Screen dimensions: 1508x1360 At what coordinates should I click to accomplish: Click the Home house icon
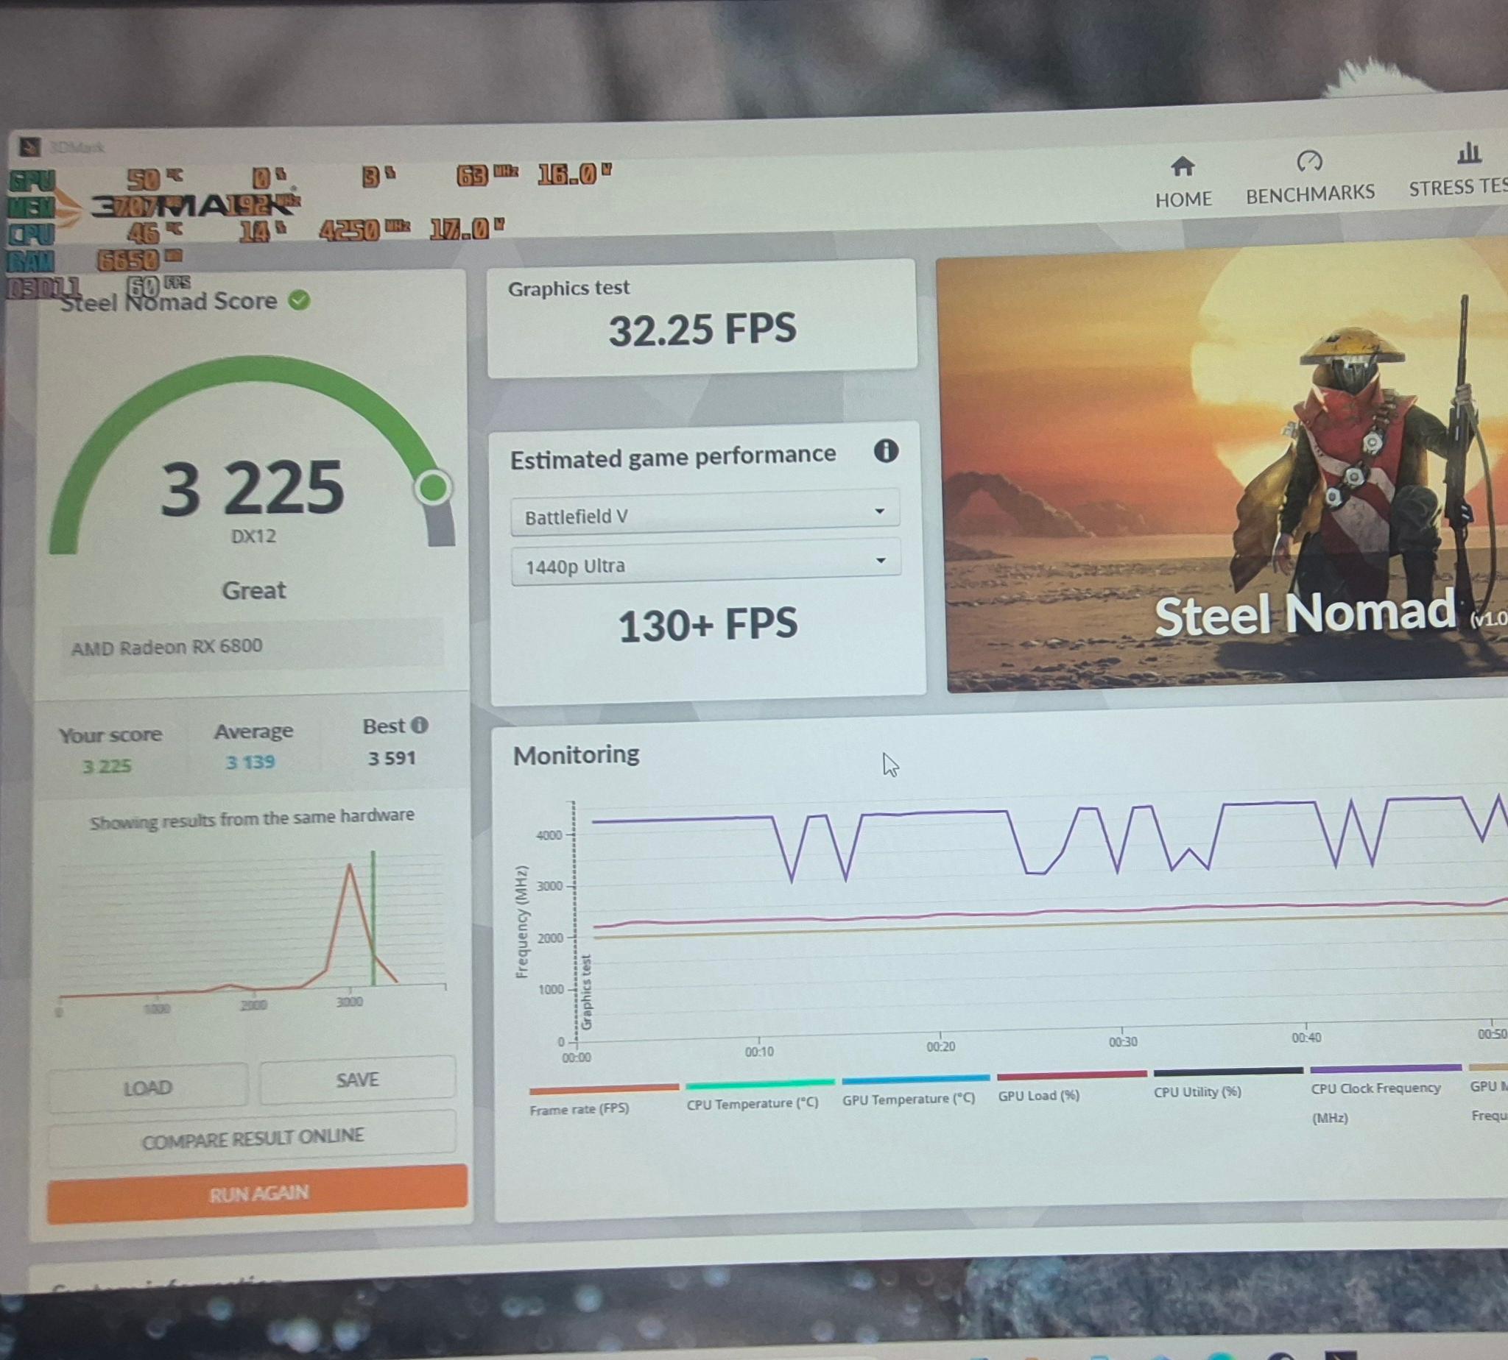tap(1182, 166)
